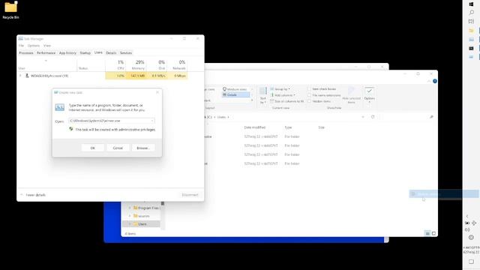Open the notification center icon
The height and width of the screenshot is (270, 480).
471,262
